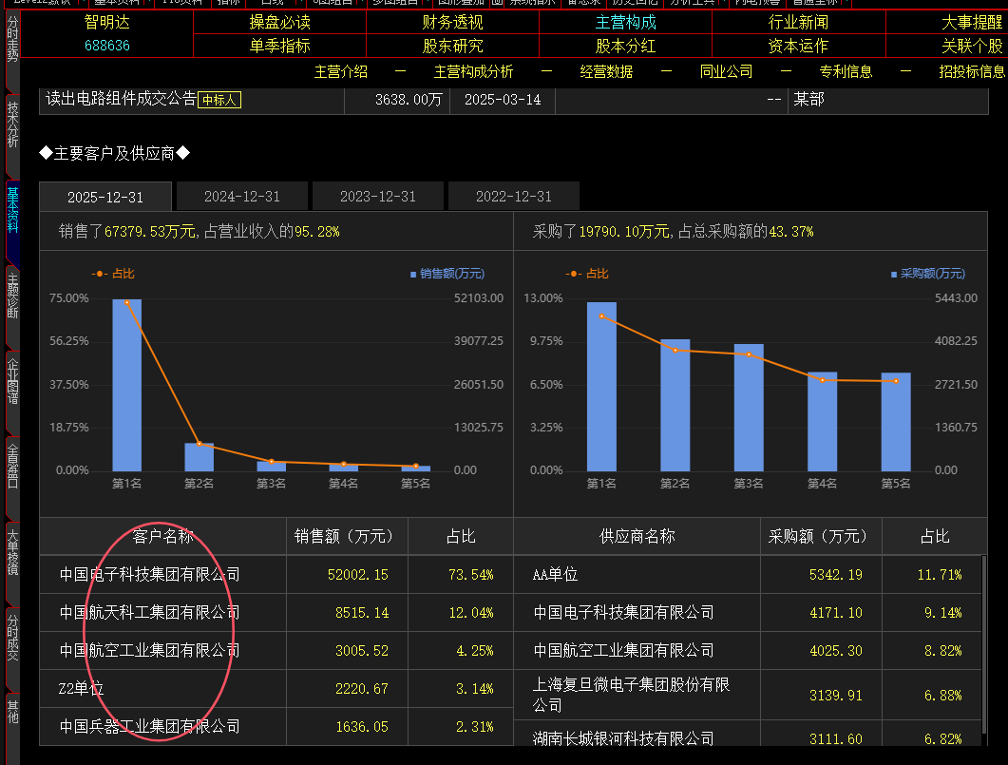Toggle 占比 legend in customer chart
The width and height of the screenshot is (1008, 765).
pos(113,274)
